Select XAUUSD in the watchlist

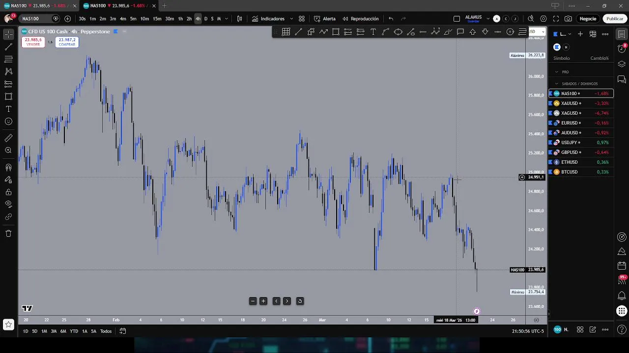pyautogui.click(x=581, y=103)
